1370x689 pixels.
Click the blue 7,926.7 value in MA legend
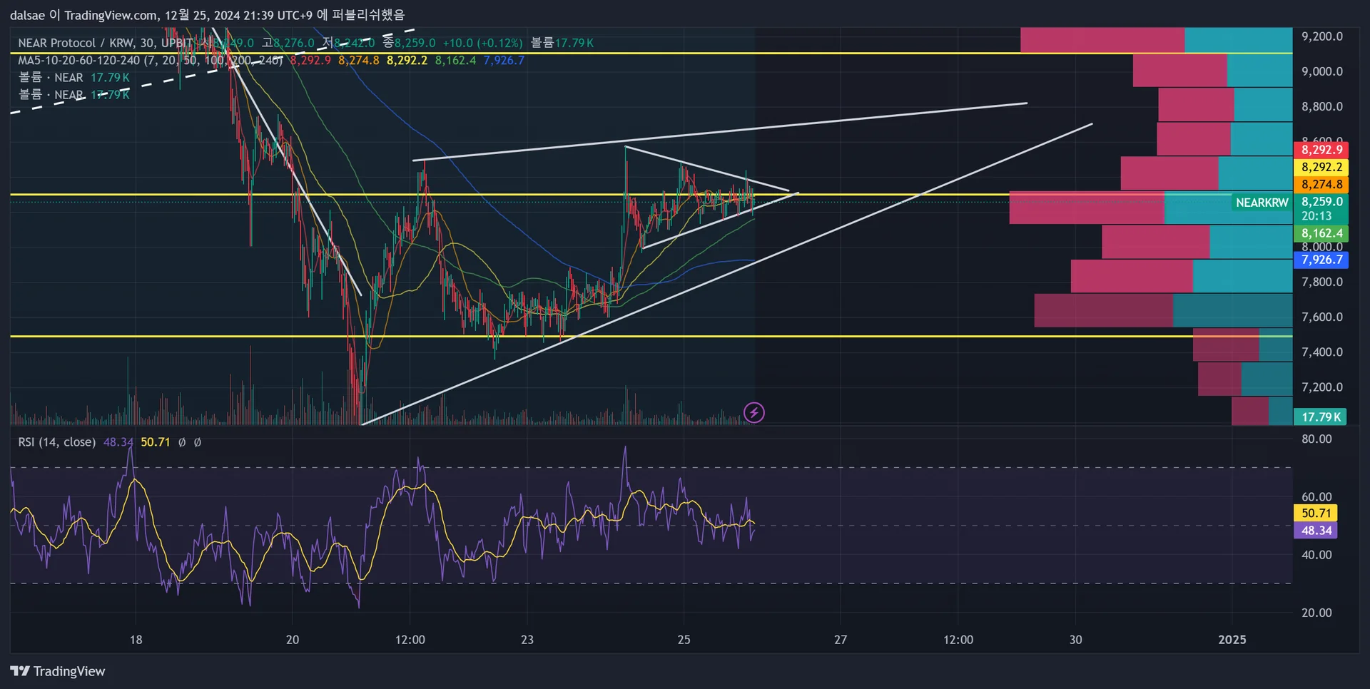pos(504,61)
